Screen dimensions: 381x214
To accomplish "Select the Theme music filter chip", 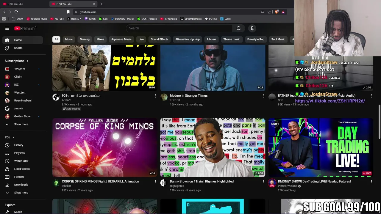I will (x=232, y=39).
